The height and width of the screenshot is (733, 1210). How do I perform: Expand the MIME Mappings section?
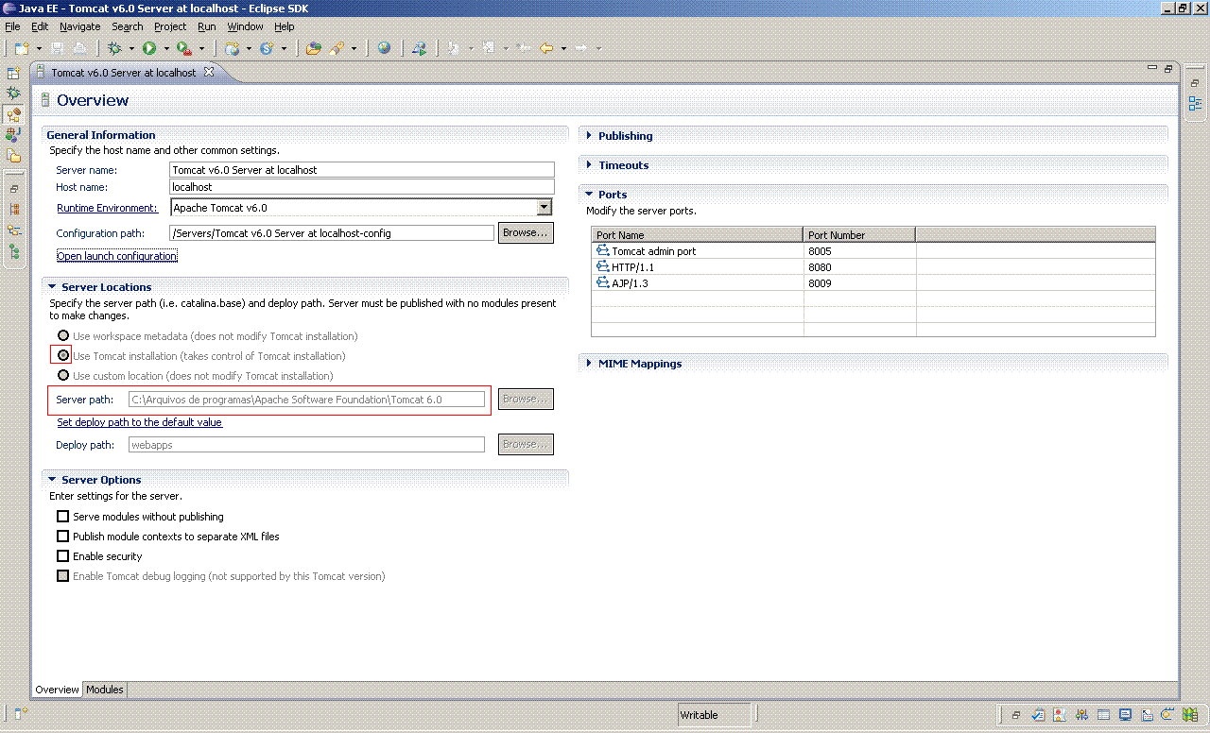pos(589,364)
